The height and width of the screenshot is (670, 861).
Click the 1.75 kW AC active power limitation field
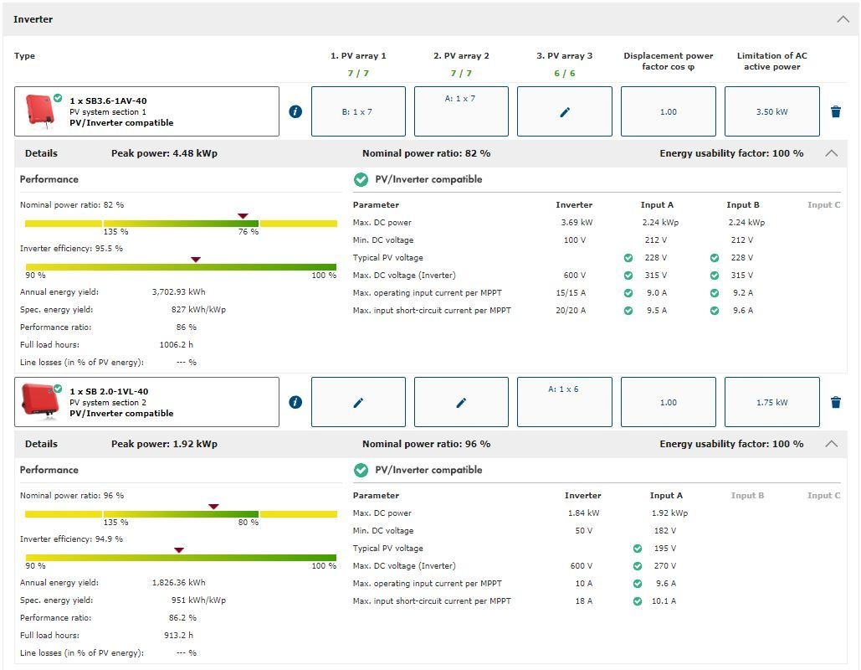point(771,402)
